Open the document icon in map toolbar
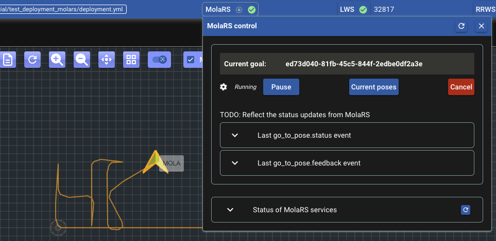 (7, 60)
